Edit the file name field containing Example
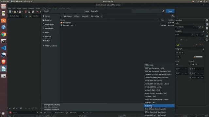This screenshot has width=209, height=117. [x=111, y=11]
